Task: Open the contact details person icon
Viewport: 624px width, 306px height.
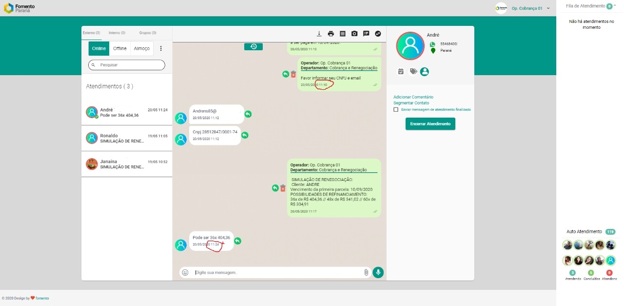Action: pyautogui.click(x=425, y=72)
